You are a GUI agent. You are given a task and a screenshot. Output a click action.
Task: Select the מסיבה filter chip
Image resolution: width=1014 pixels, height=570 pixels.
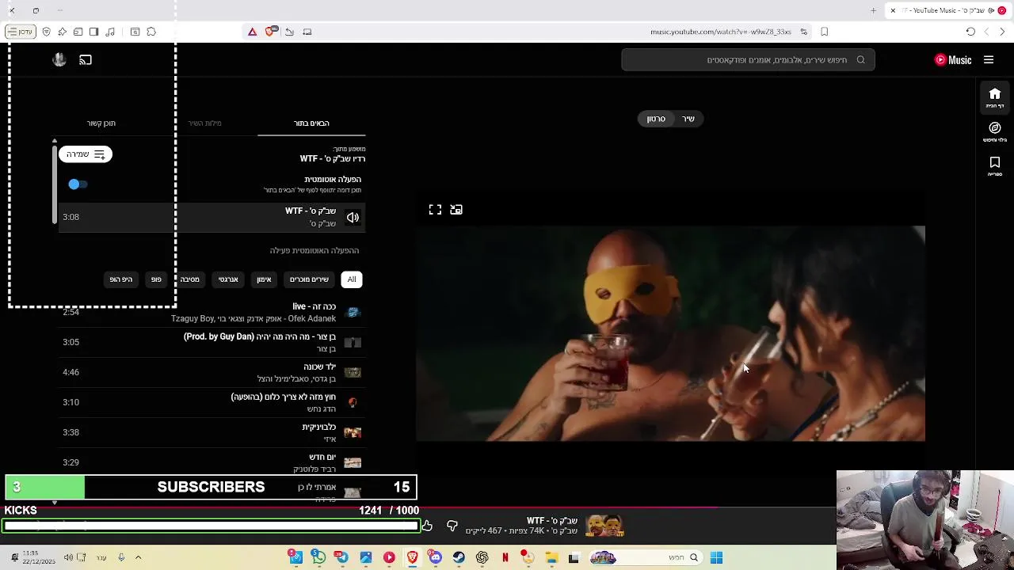click(x=189, y=279)
